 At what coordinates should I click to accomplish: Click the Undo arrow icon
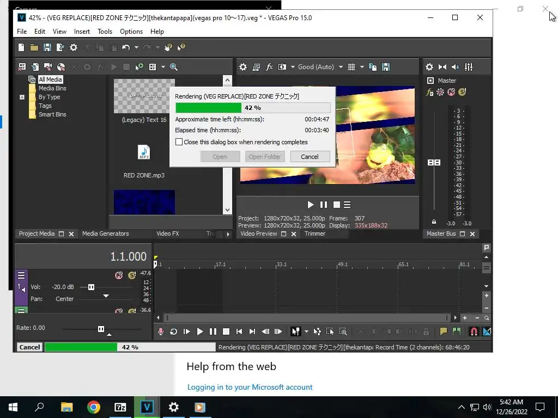click(x=126, y=47)
